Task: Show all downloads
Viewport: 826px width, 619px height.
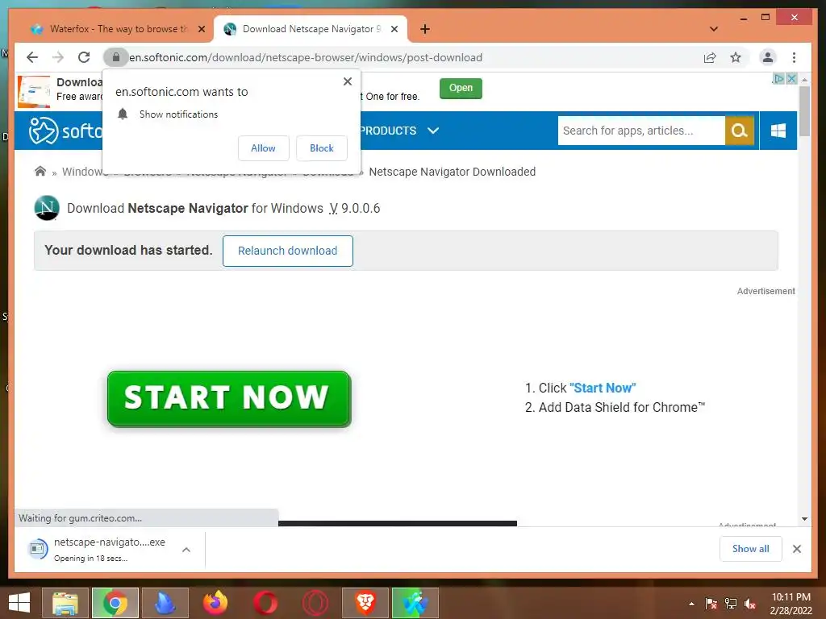Action: pyautogui.click(x=751, y=549)
